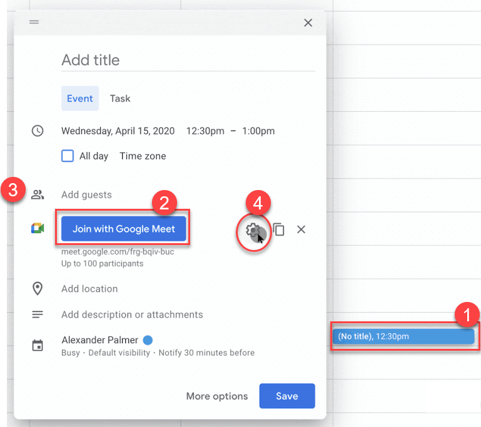This screenshot has width=481, height=427.
Task: Switch to the Task tab
Action: (120, 98)
